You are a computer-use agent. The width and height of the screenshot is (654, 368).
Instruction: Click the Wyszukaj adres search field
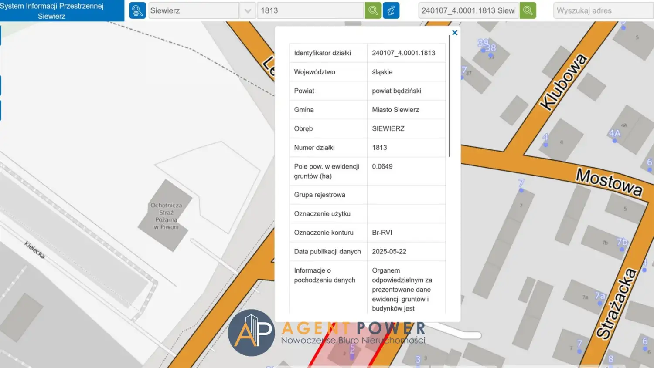point(603,10)
